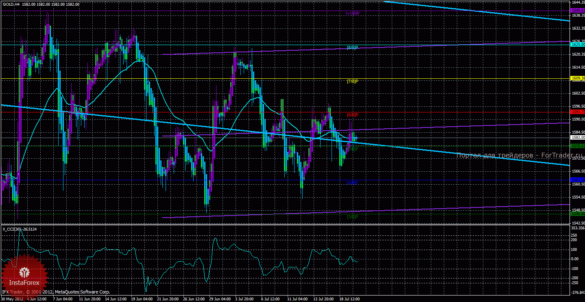Select the [6/8]P Murrey level label
Screen dimensions: 585x302
click(353, 115)
